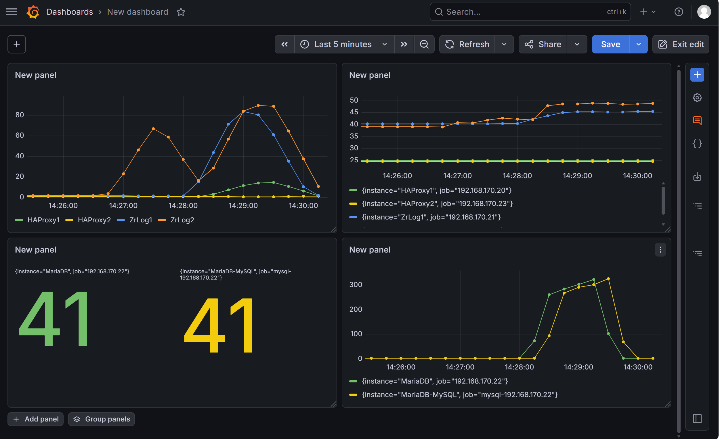
Task: Open the hamburger navigation menu
Action: click(12, 12)
